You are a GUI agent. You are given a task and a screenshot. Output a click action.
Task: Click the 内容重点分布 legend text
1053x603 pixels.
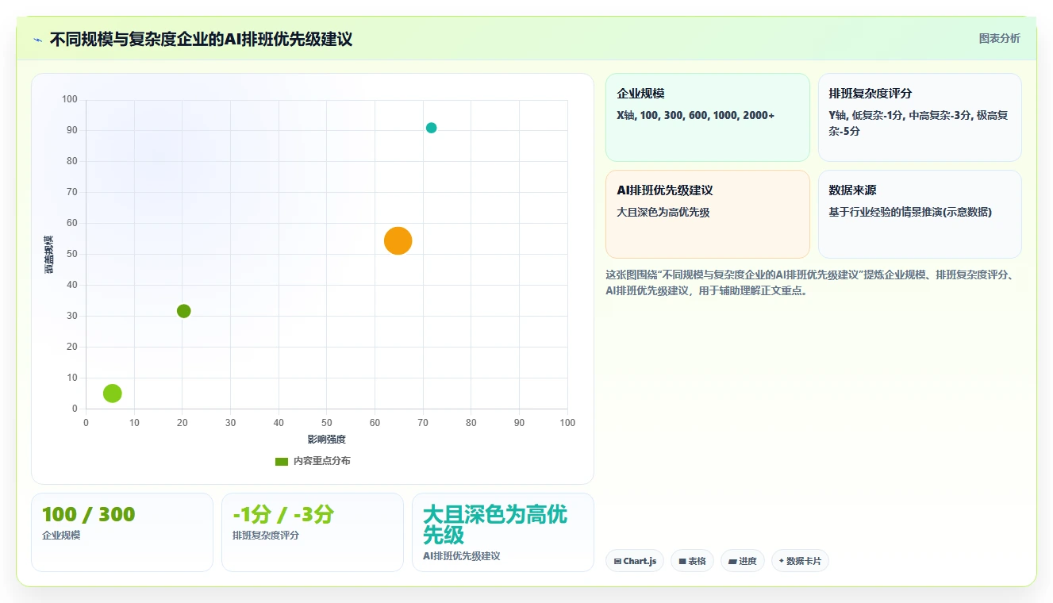321,461
